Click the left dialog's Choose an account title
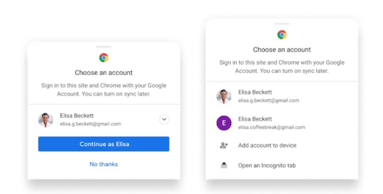Screen dimensions: 383x194 (x=104, y=73)
